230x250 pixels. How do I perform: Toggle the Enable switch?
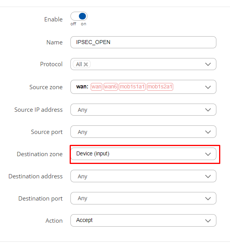click(79, 16)
